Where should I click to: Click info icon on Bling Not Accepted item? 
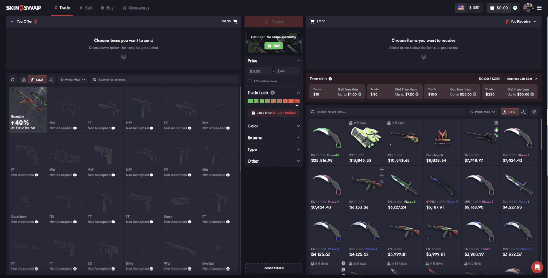click(x=151, y=268)
